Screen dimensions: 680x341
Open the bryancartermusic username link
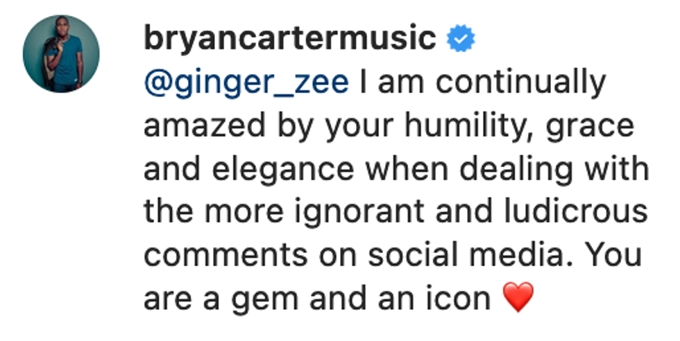coord(289,40)
